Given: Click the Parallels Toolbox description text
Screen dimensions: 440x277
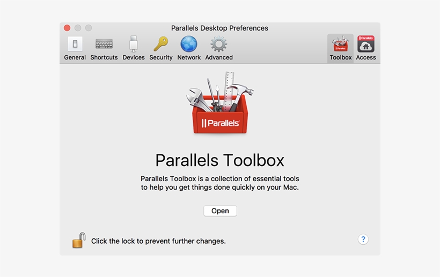Looking at the screenshot, I should pyautogui.click(x=219, y=183).
